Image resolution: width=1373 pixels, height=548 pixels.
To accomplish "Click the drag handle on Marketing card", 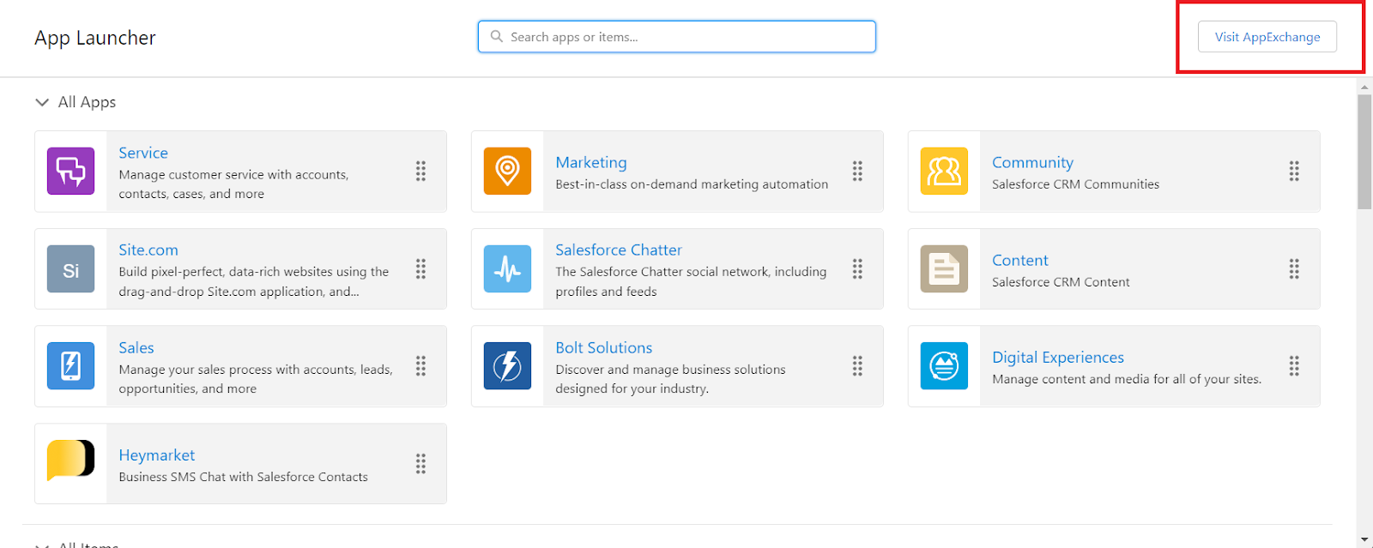I will pos(857,172).
